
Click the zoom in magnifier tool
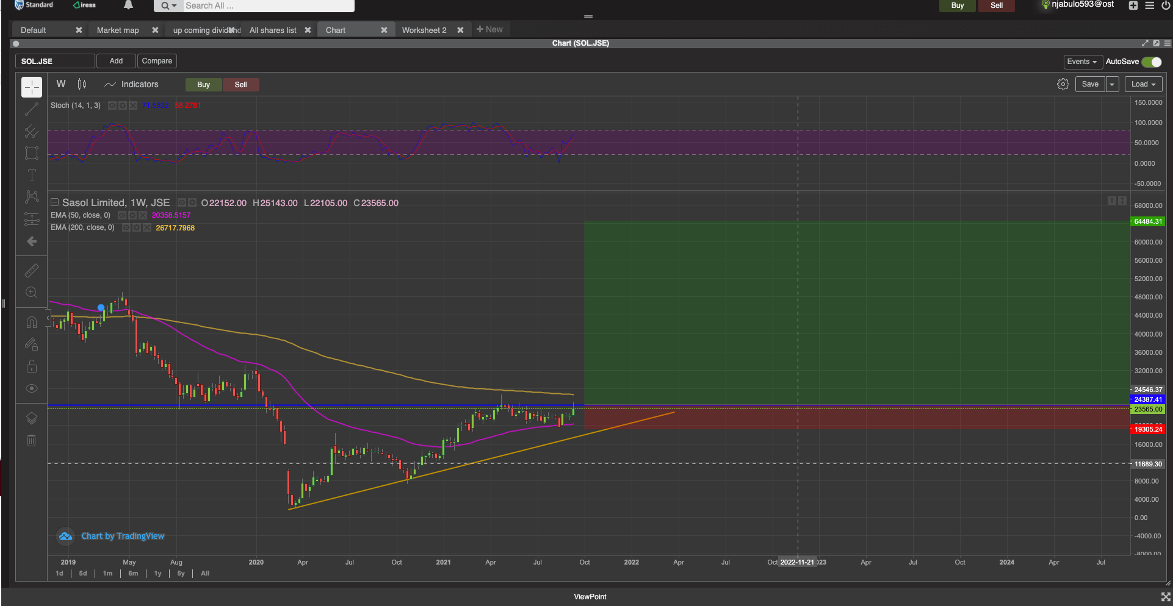point(32,293)
